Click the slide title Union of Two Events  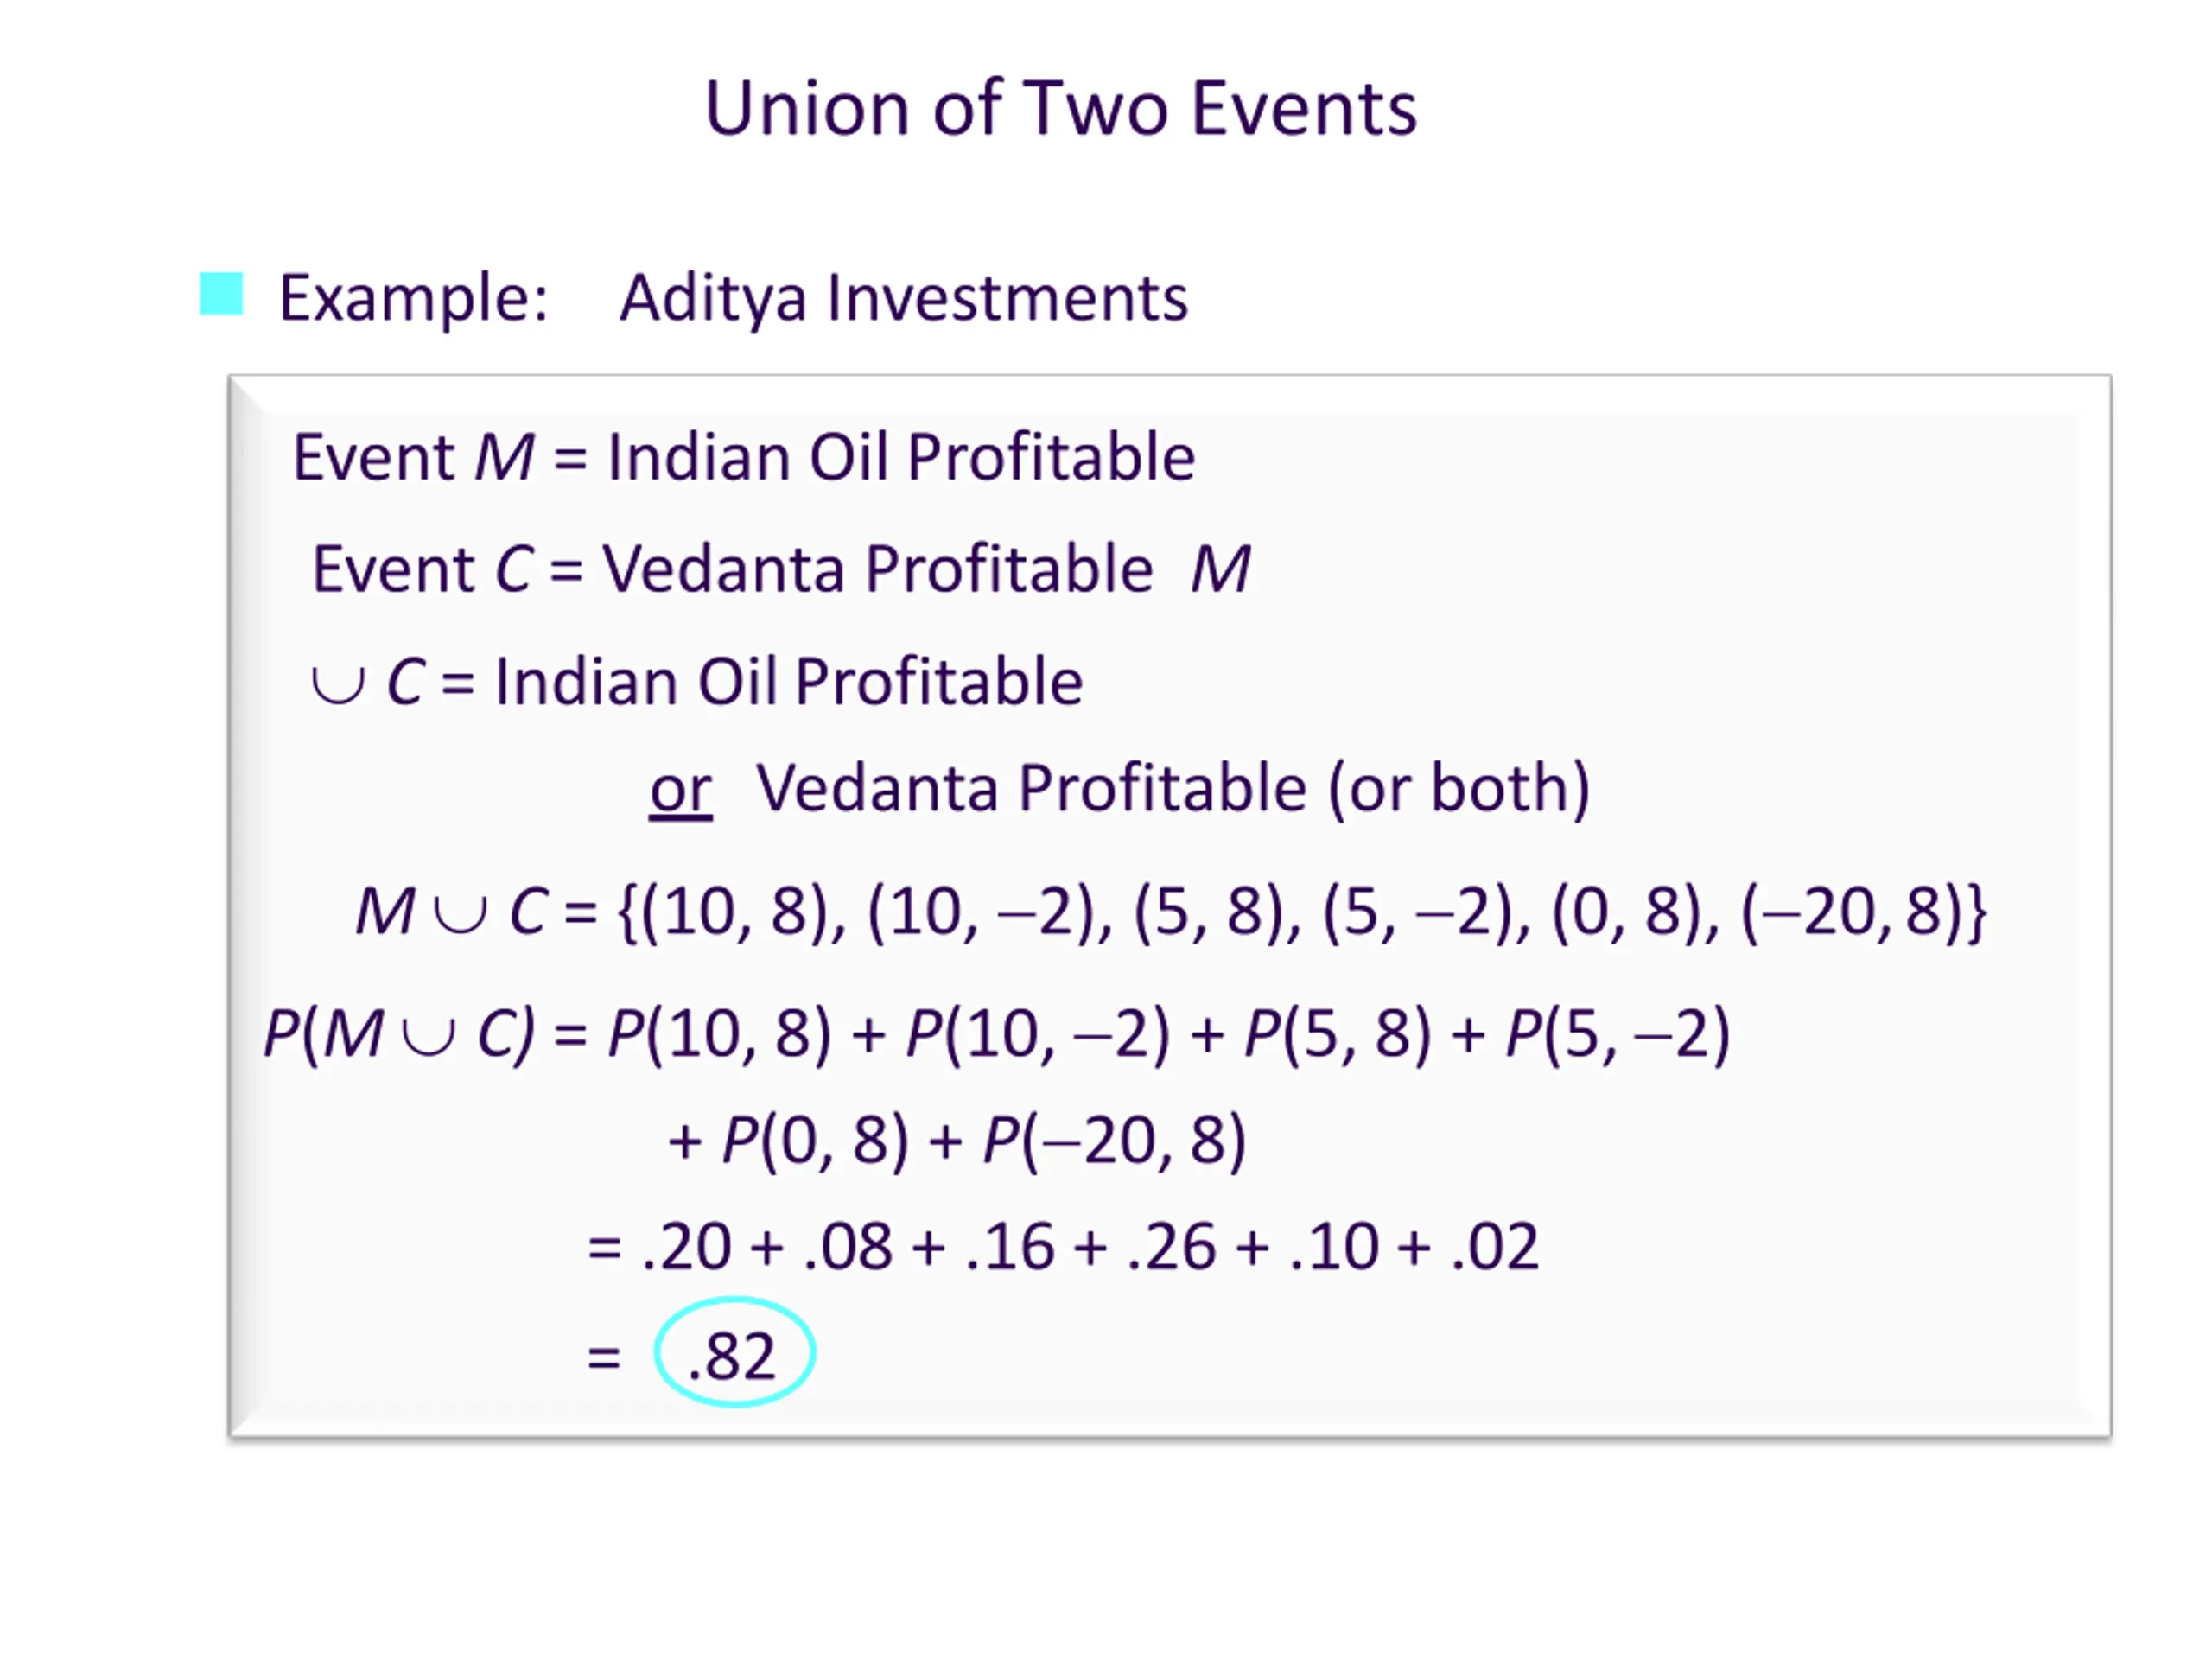1060,108
